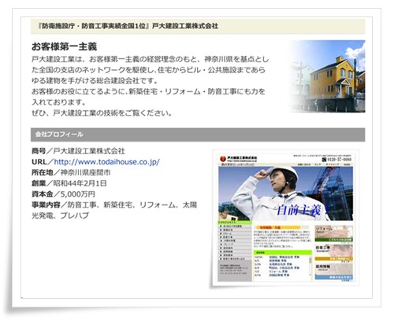Click the 商号 row showing company name
This screenshot has height=320, width=394.
tap(78, 151)
